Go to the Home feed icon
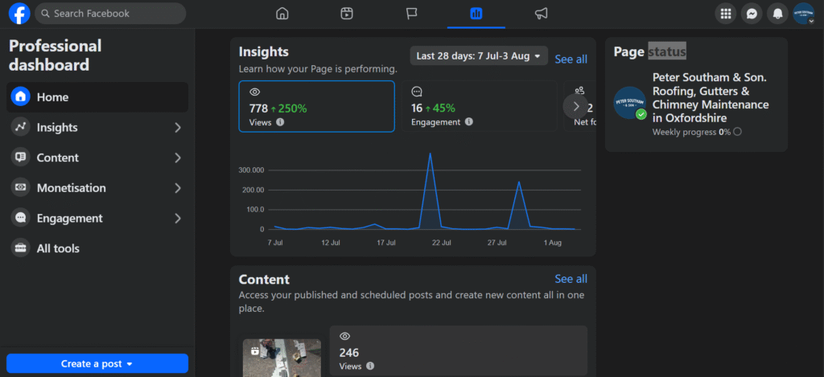The height and width of the screenshot is (377, 824). coord(282,14)
